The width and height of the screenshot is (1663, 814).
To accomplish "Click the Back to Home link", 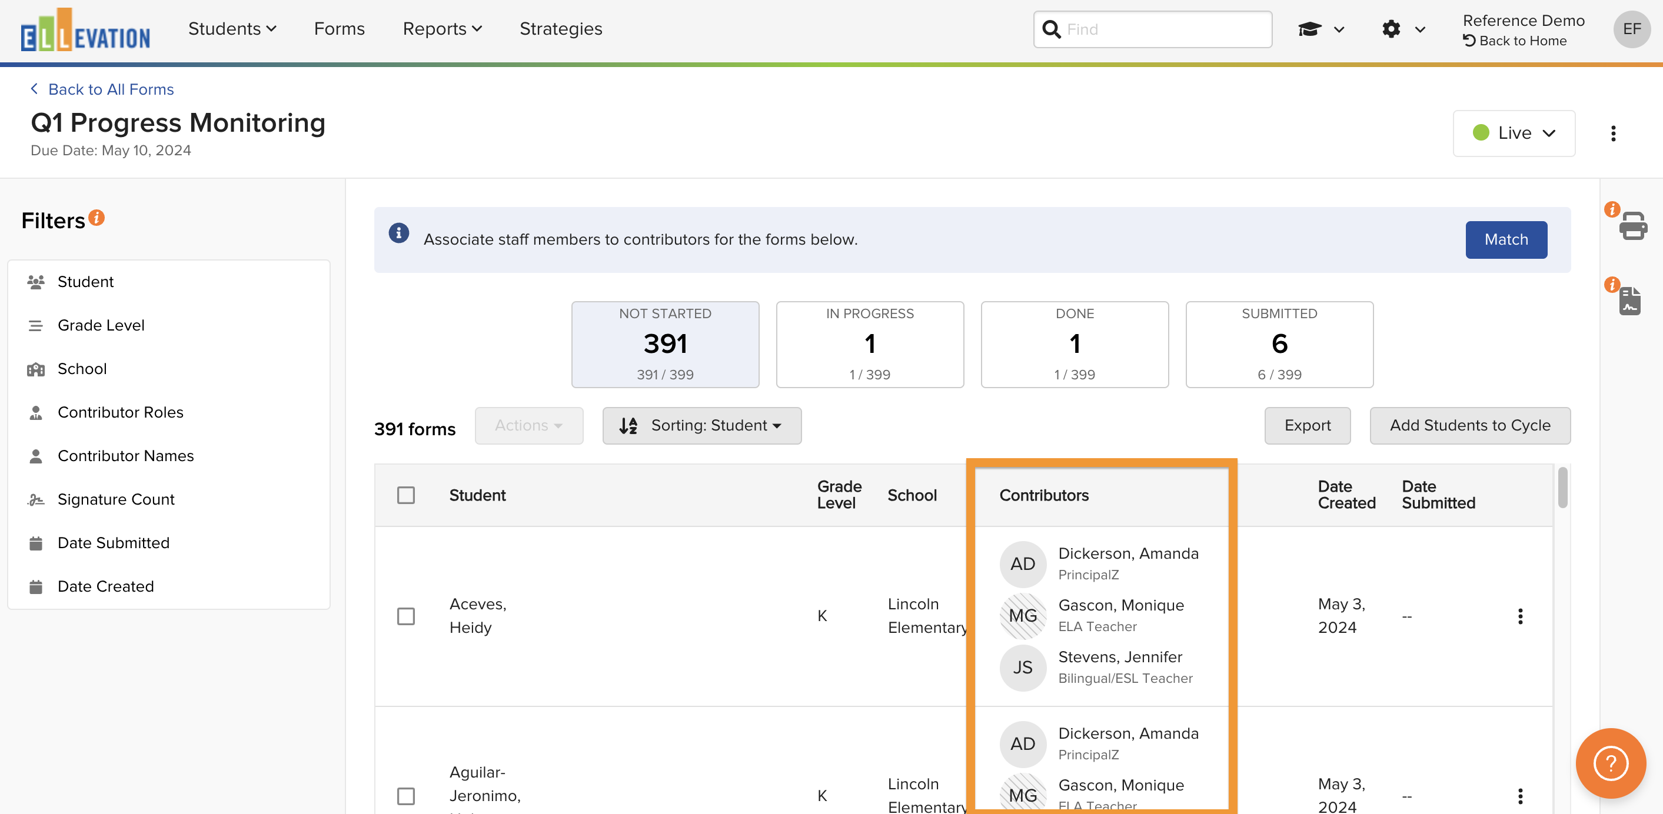I will tap(1515, 41).
